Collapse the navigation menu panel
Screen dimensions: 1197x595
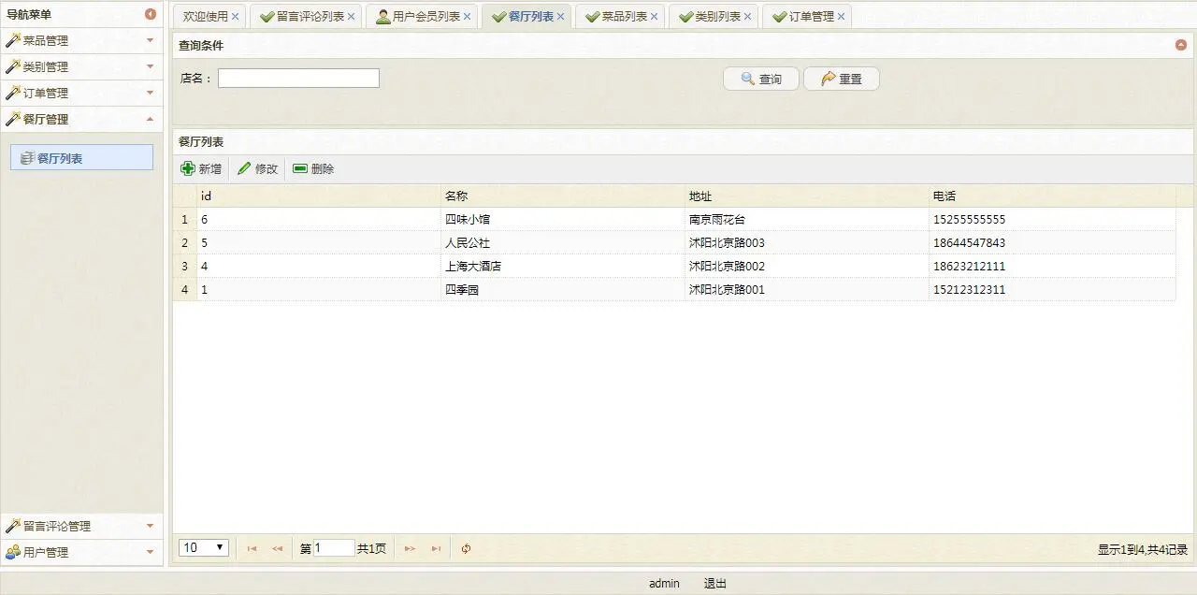click(151, 14)
